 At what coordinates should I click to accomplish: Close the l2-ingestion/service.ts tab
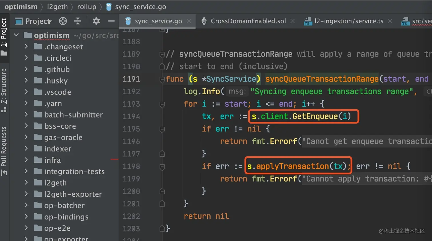(390, 21)
